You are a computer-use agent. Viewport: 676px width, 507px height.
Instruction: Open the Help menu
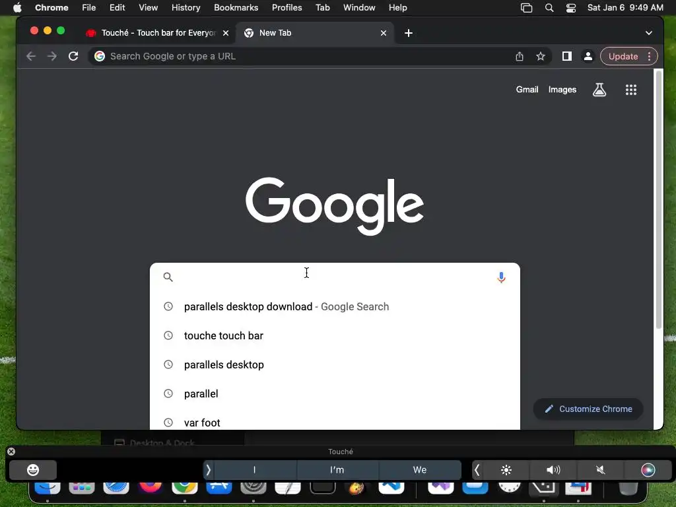tap(397, 8)
